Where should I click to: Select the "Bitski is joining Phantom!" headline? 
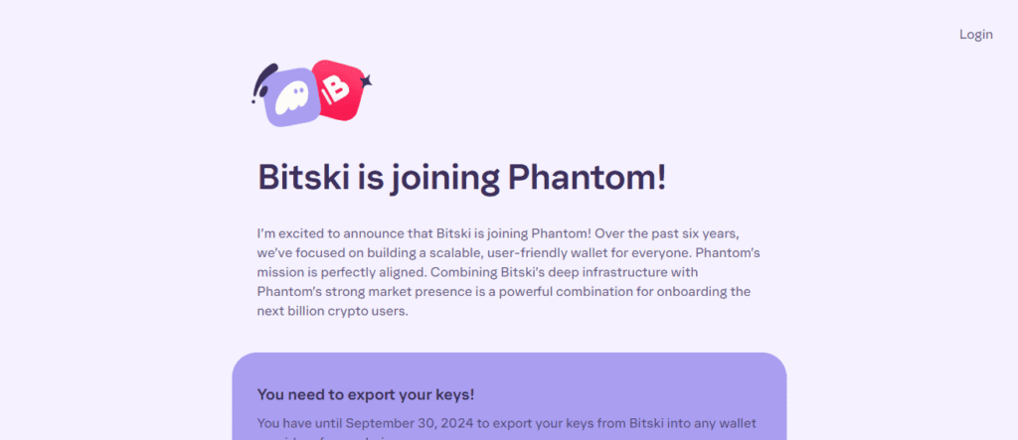tap(461, 179)
